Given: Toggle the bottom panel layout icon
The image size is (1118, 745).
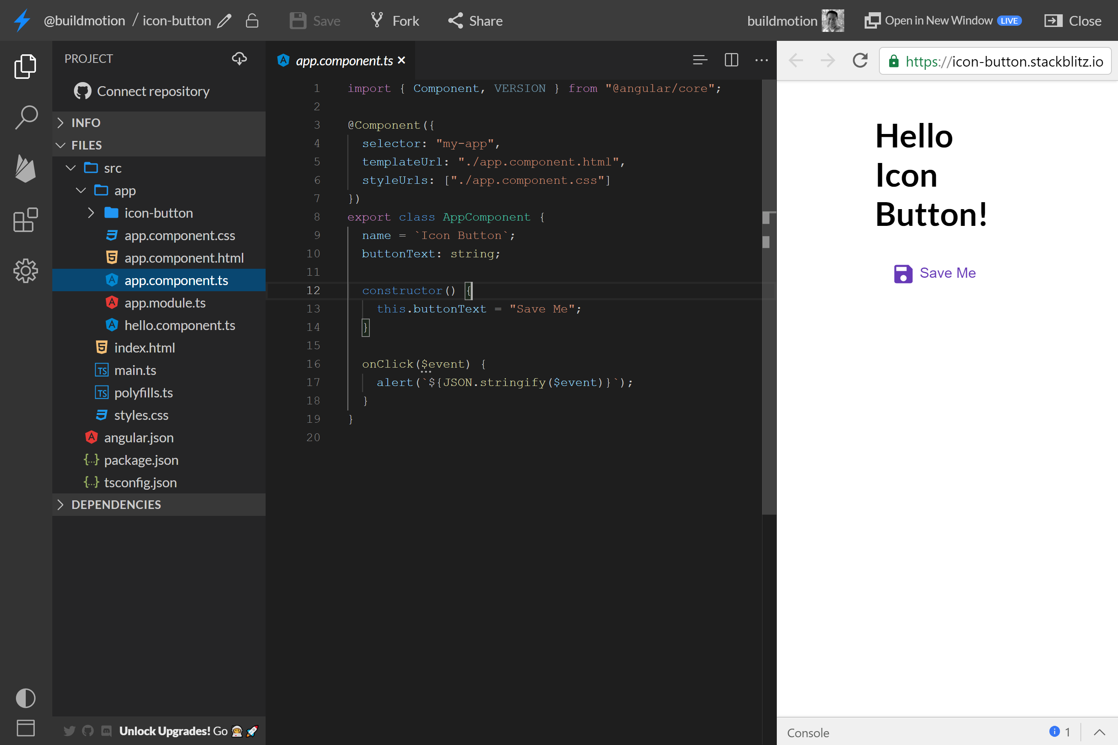Looking at the screenshot, I should point(26,728).
